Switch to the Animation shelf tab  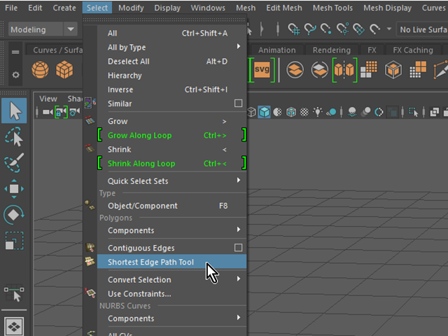tap(276, 50)
